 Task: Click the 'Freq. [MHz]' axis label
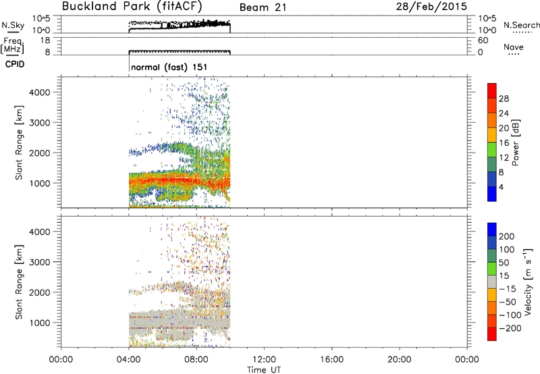13,46
